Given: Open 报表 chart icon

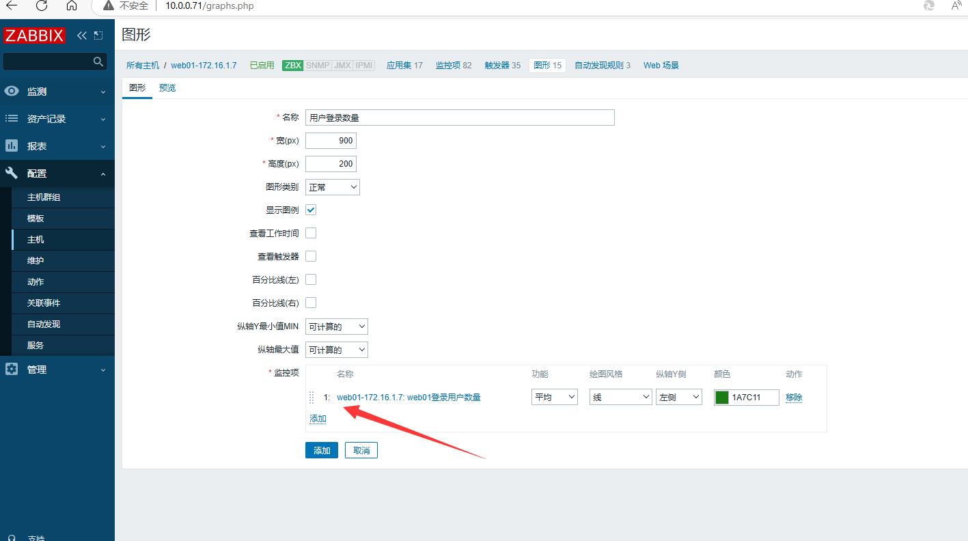Looking at the screenshot, I should point(12,146).
